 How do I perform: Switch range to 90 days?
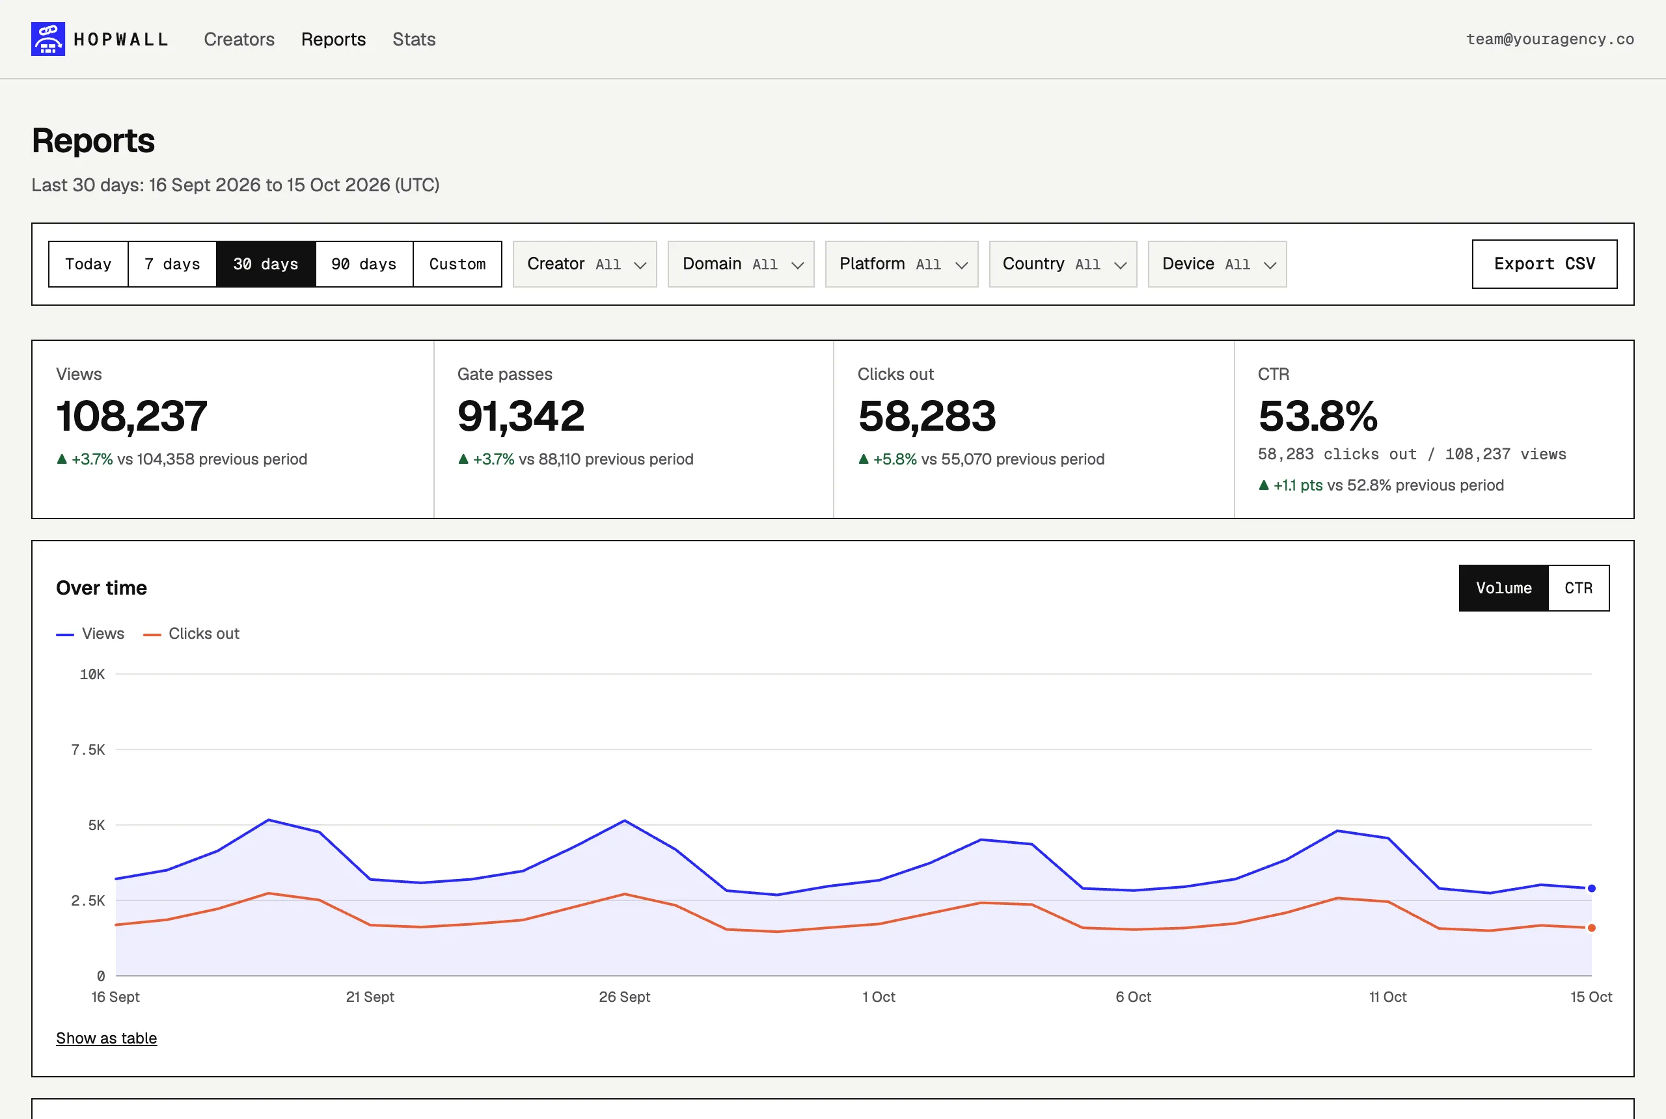pos(364,264)
